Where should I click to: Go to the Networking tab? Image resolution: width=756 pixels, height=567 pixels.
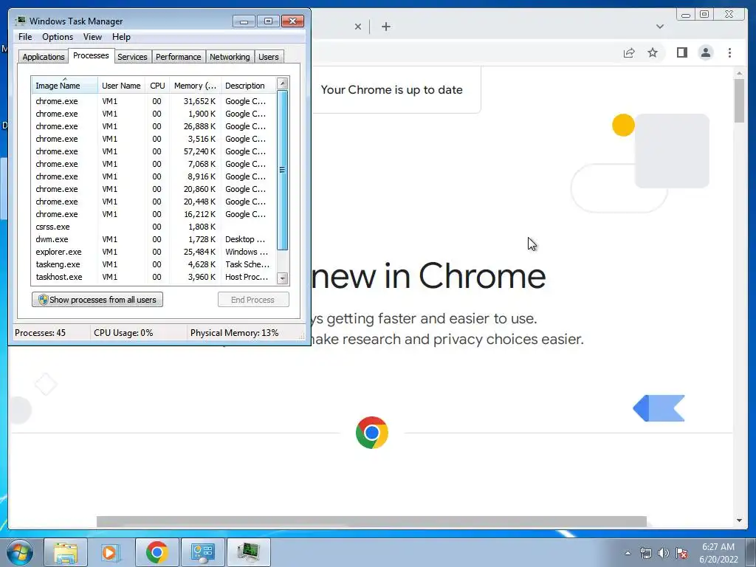pos(230,57)
